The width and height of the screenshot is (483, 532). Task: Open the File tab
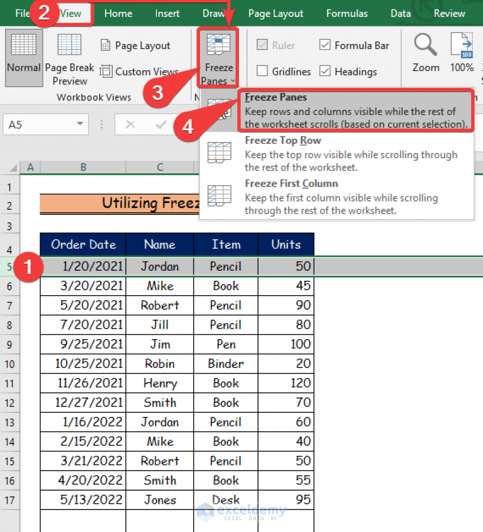coord(22,13)
